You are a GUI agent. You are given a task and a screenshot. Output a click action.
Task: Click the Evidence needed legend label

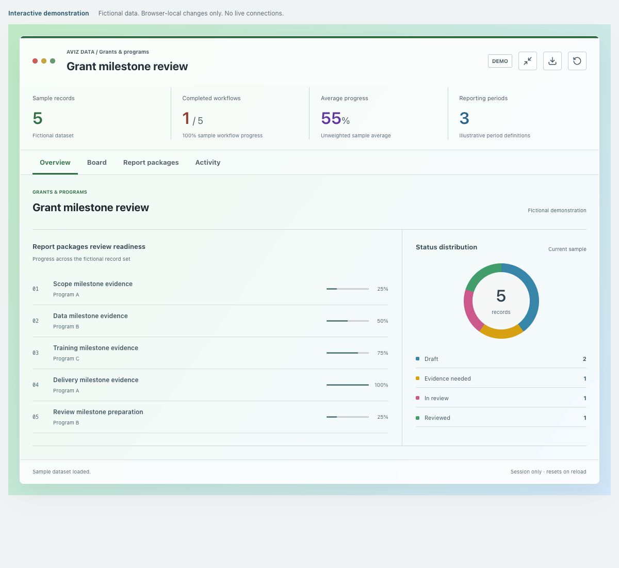tap(448, 378)
